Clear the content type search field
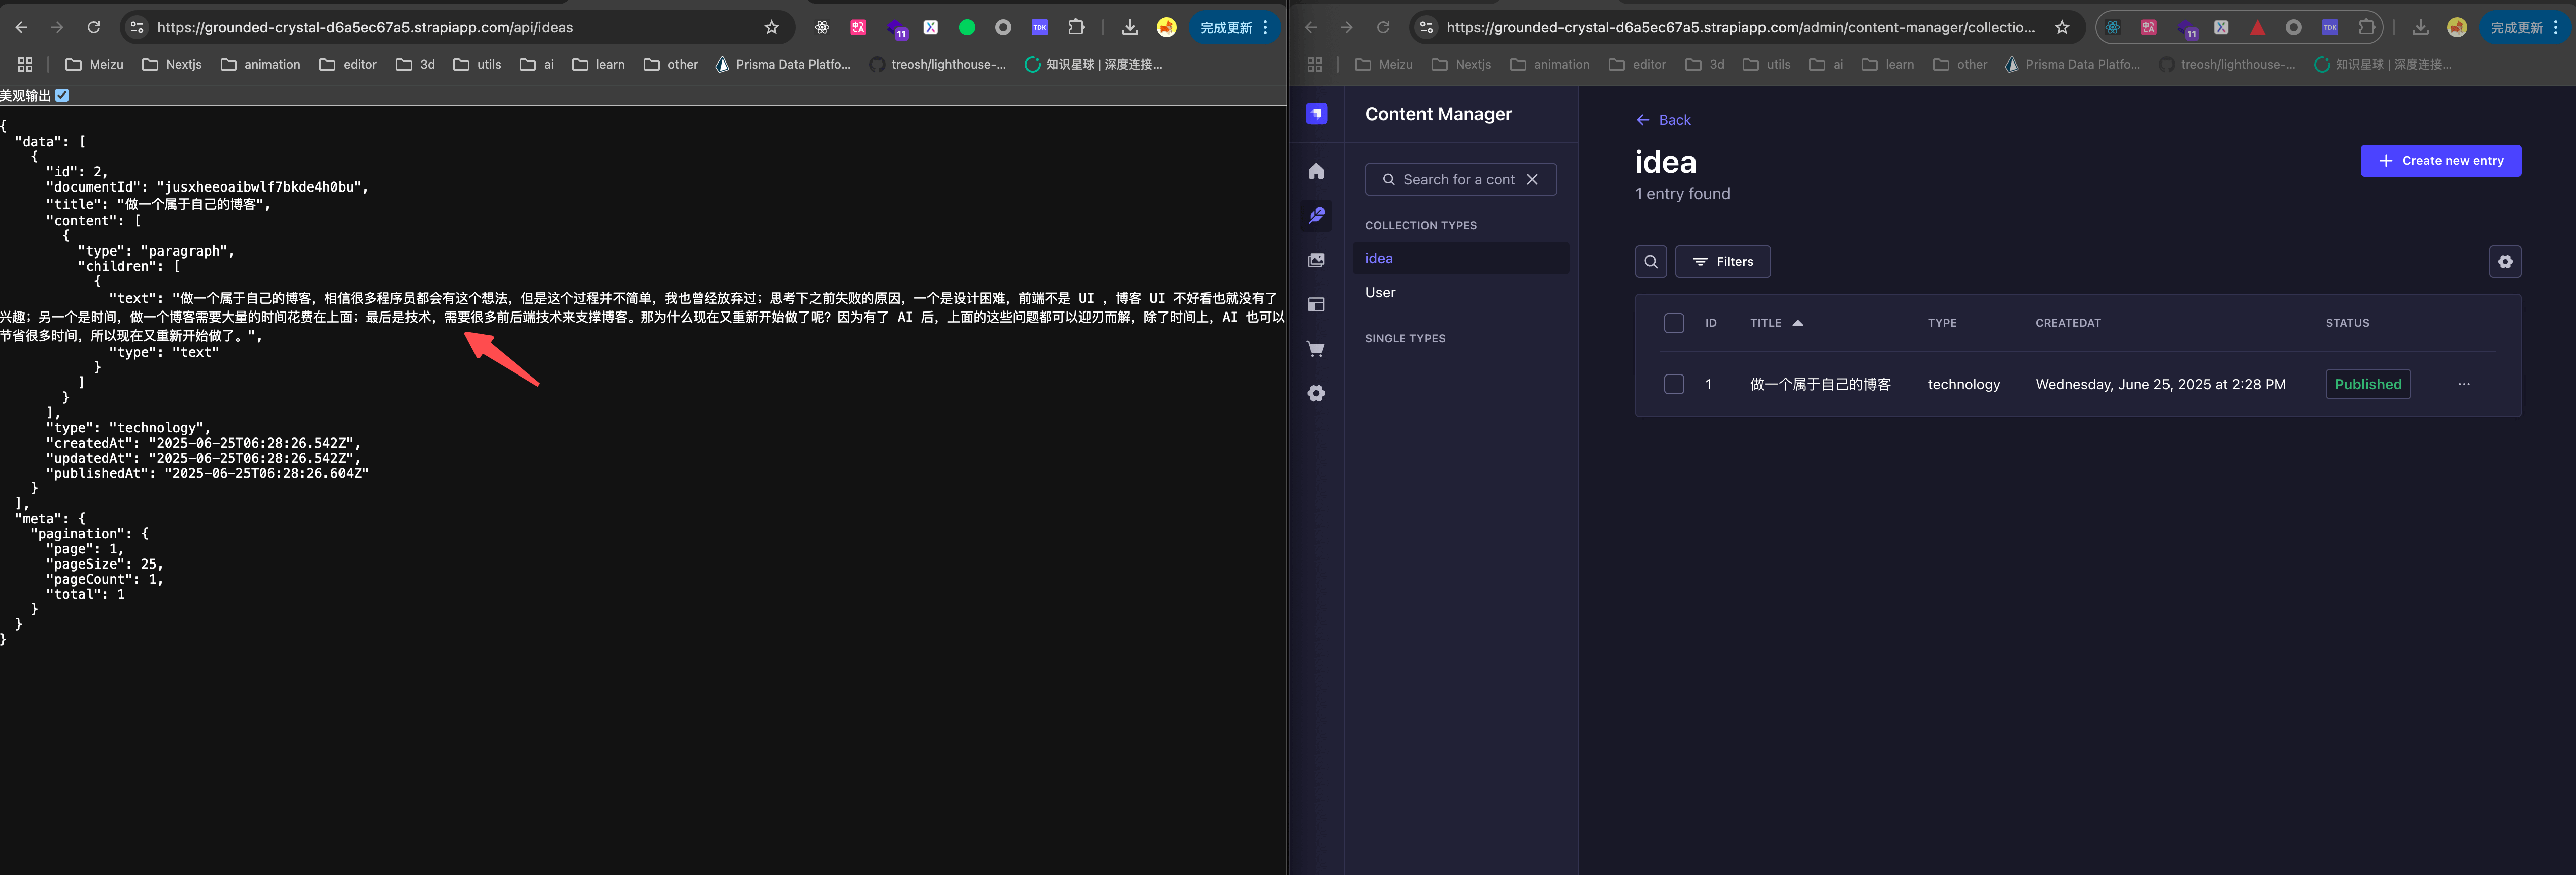This screenshot has height=875, width=2576. [1532, 179]
